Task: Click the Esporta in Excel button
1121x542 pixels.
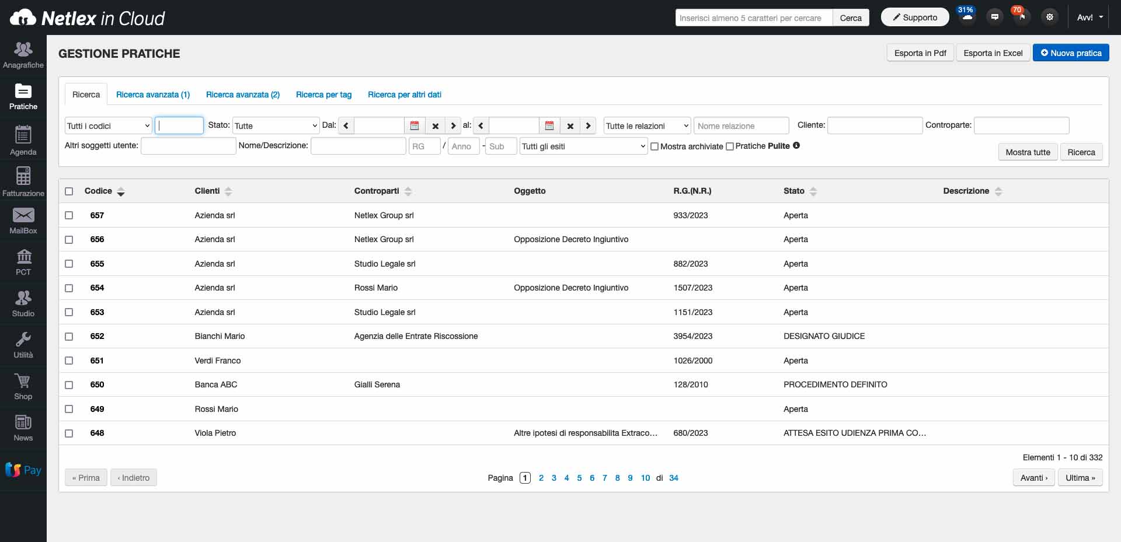Action: click(x=993, y=53)
